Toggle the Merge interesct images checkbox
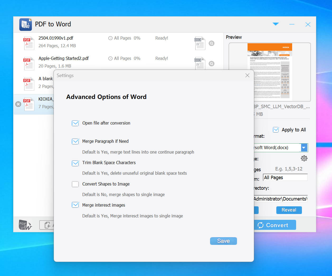Viewport: 332px width, 276px height. (x=75, y=205)
